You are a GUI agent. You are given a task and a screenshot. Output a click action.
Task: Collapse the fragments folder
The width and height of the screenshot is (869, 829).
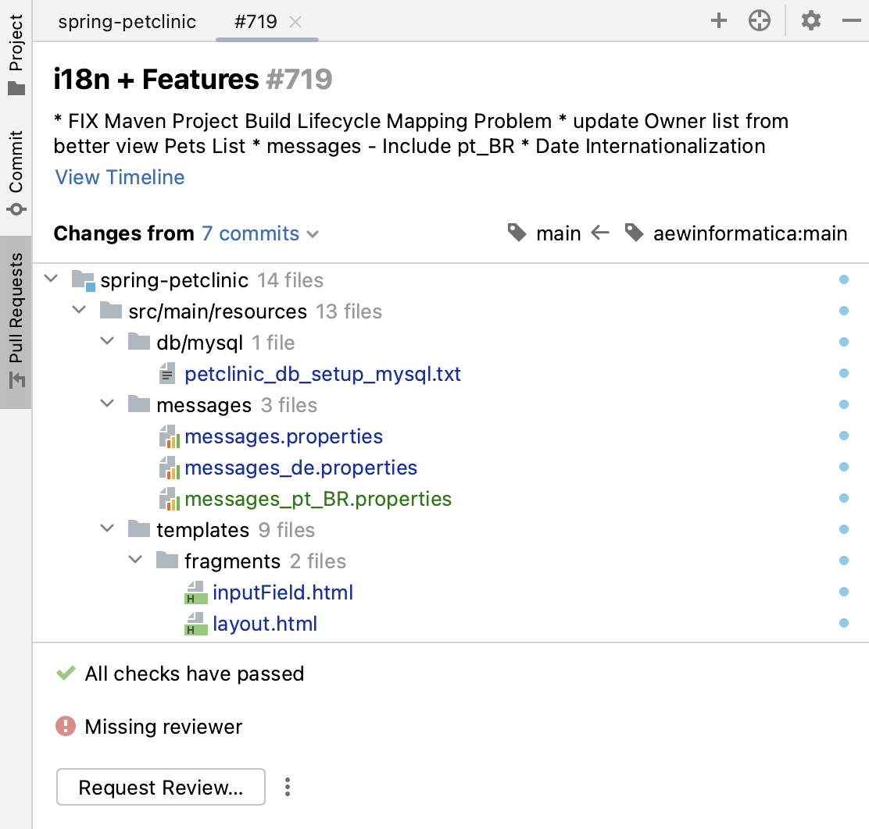134,560
